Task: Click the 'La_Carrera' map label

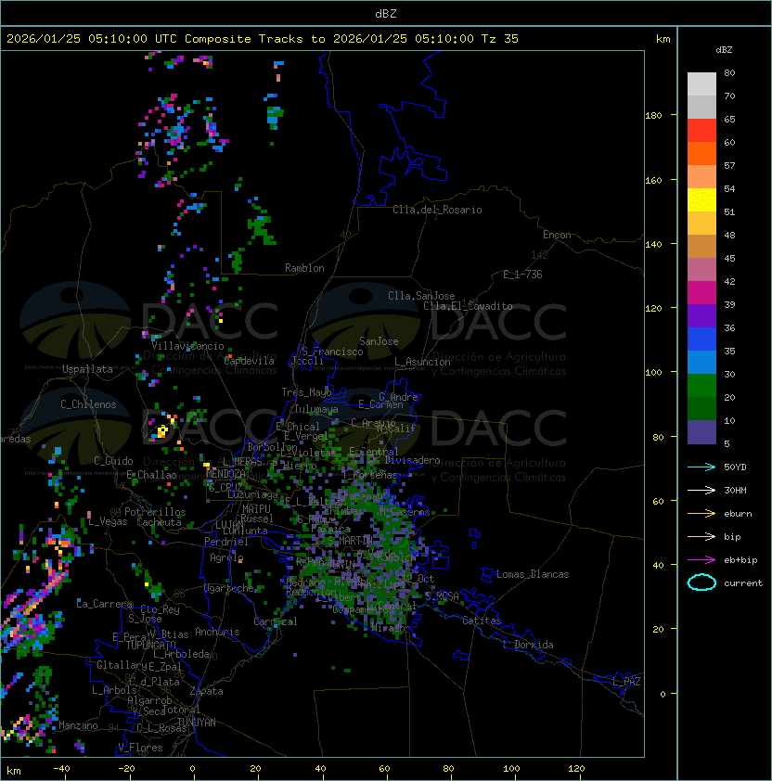Action: (x=104, y=604)
